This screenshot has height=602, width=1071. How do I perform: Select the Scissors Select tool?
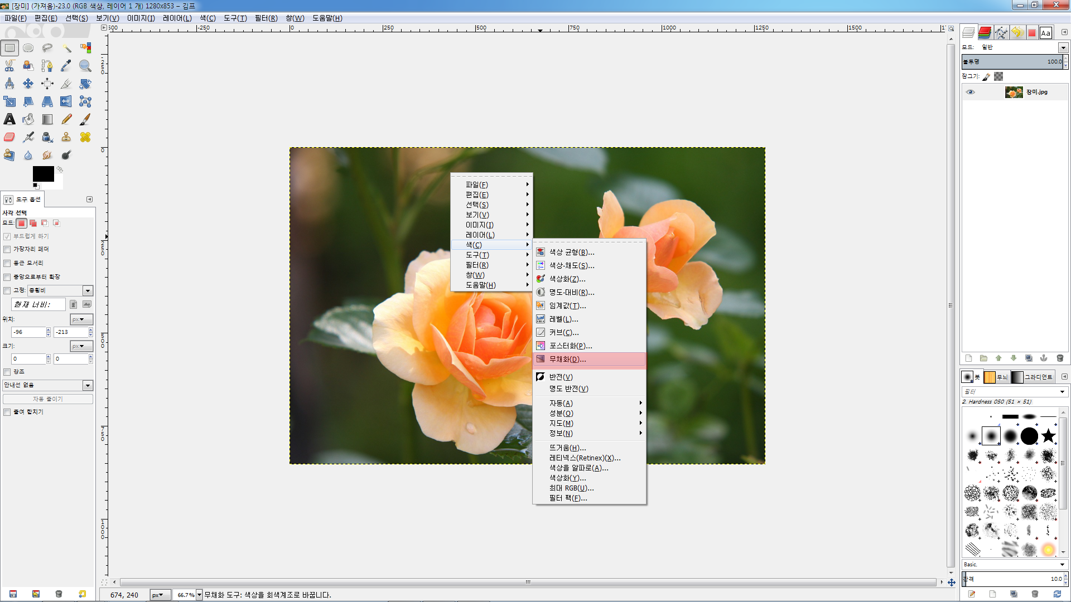click(x=9, y=66)
